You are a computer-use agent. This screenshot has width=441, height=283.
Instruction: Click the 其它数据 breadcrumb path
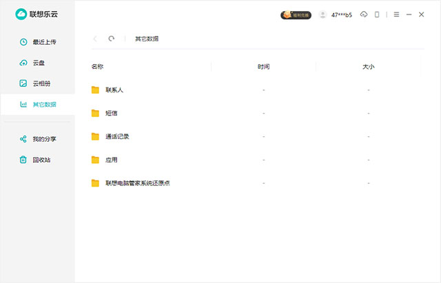tap(146, 39)
